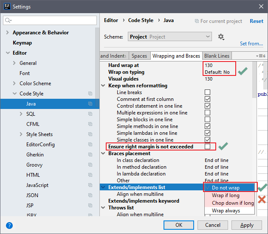Expand Appearance & Behavior node
The width and height of the screenshot is (268, 234).
pos(7,32)
